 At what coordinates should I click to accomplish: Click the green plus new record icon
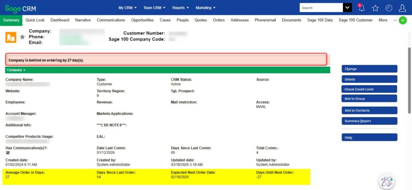pyautogui.click(x=402, y=20)
